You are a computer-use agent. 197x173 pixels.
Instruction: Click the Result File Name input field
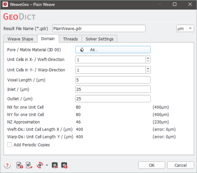(99, 29)
